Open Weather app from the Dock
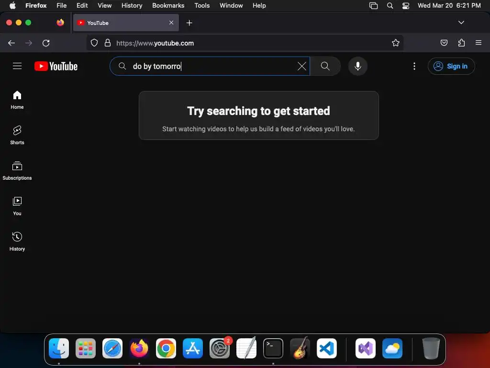Image resolution: width=490 pixels, height=368 pixels. coord(392,348)
